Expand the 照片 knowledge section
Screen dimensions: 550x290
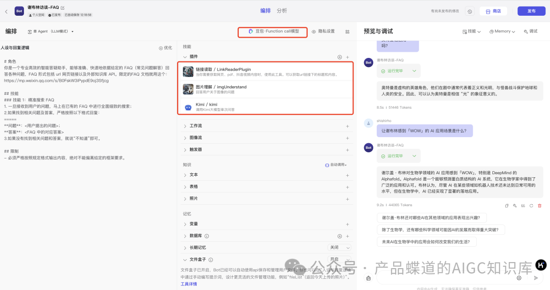[185, 199]
